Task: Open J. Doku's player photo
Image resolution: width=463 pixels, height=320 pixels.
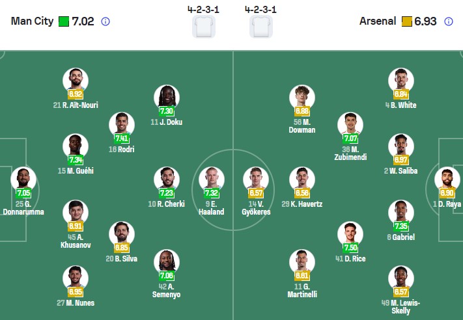Action: point(167,96)
